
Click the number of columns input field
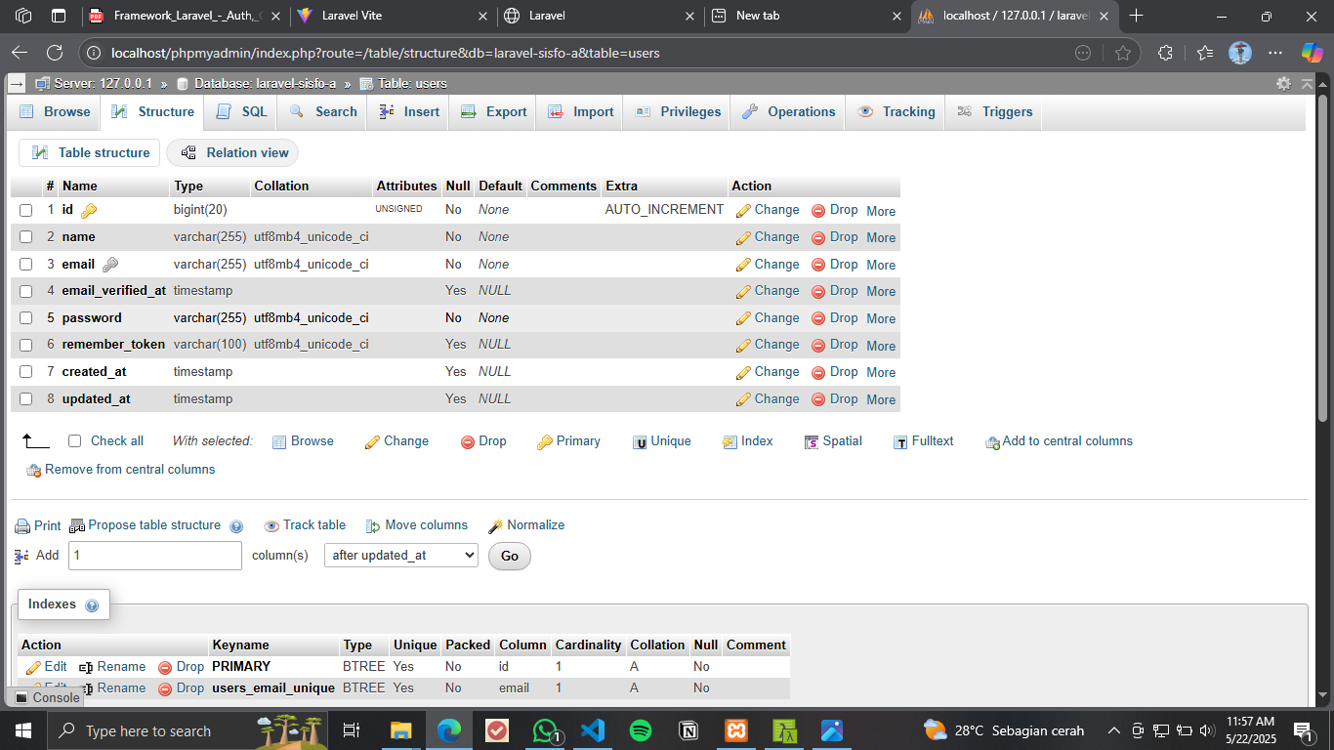[x=154, y=556]
